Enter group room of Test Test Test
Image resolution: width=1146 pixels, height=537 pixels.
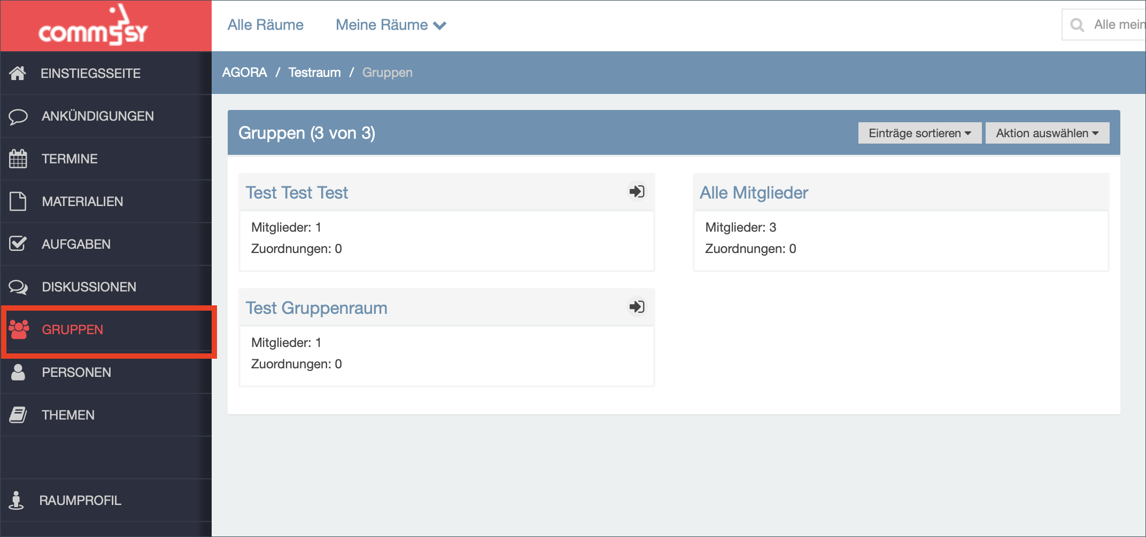coord(637,191)
